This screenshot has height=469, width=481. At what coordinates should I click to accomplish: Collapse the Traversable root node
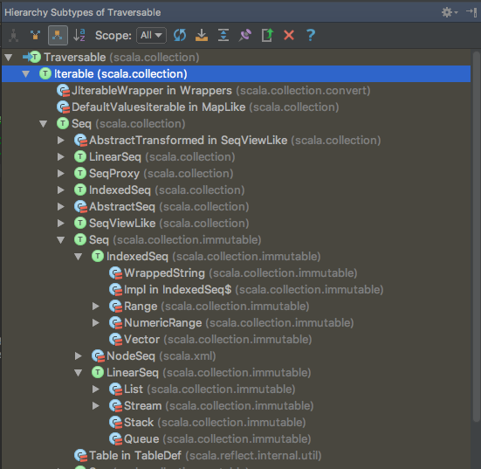click(x=8, y=58)
